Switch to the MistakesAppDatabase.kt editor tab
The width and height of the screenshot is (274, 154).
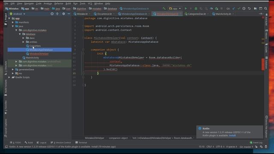[134, 14]
